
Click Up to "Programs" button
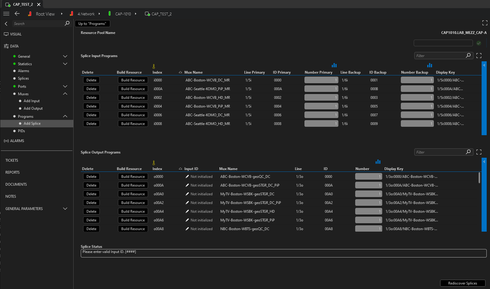coord(92,24)
